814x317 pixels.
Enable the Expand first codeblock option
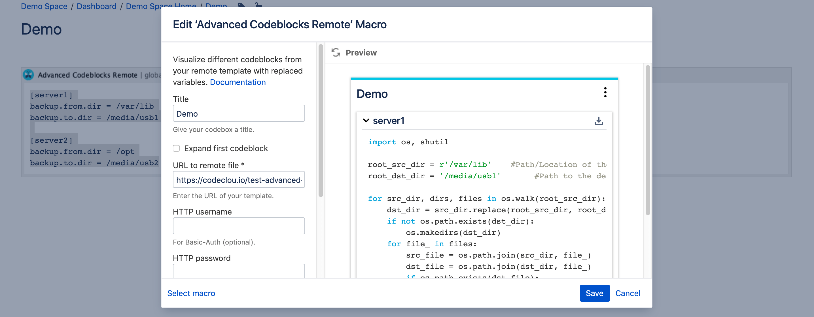[x=176, y=148]
